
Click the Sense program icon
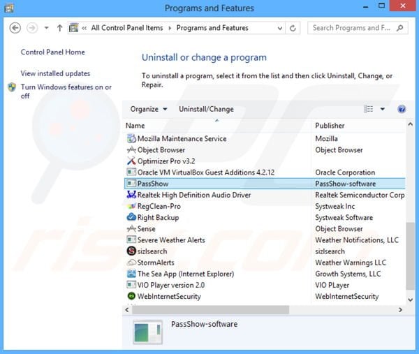[131, 229]
